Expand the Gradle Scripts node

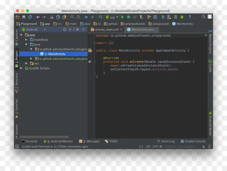[x=21, y=68]
